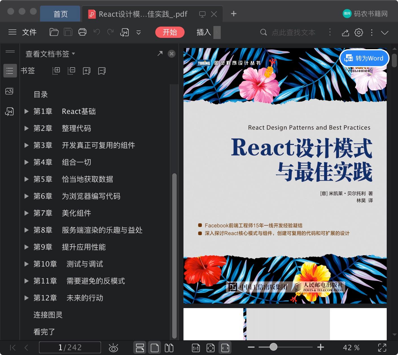This screenshot has height=355, width=398.
Task: Click the remove bookmark icon
Action: pyautogui.click(x=102, y=71)
